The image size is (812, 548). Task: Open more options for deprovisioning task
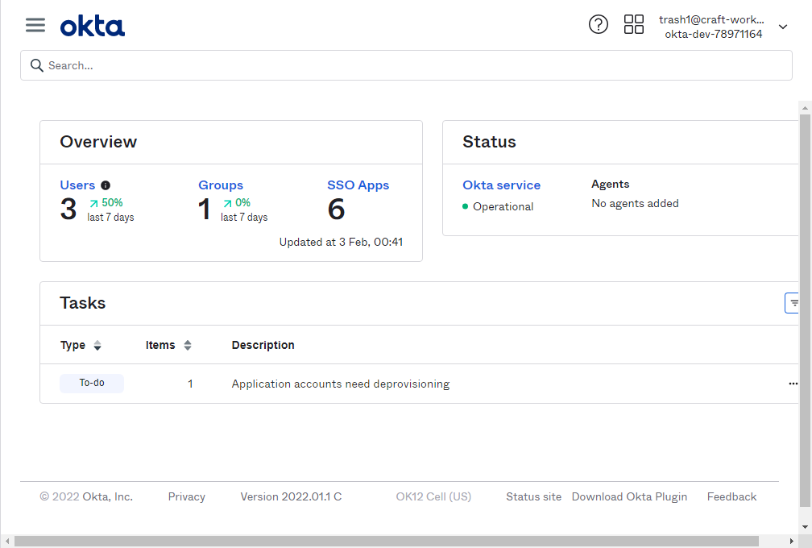[793, 384]
